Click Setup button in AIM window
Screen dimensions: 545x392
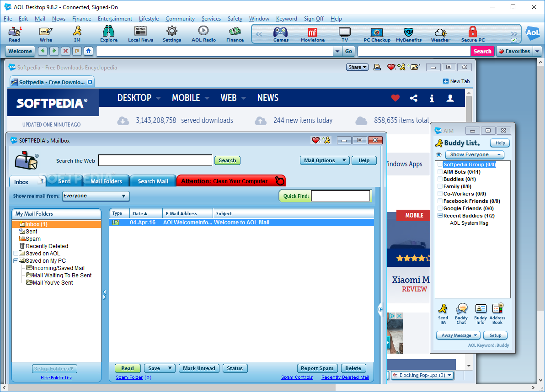pyautogui.click(x=495, y=335)
